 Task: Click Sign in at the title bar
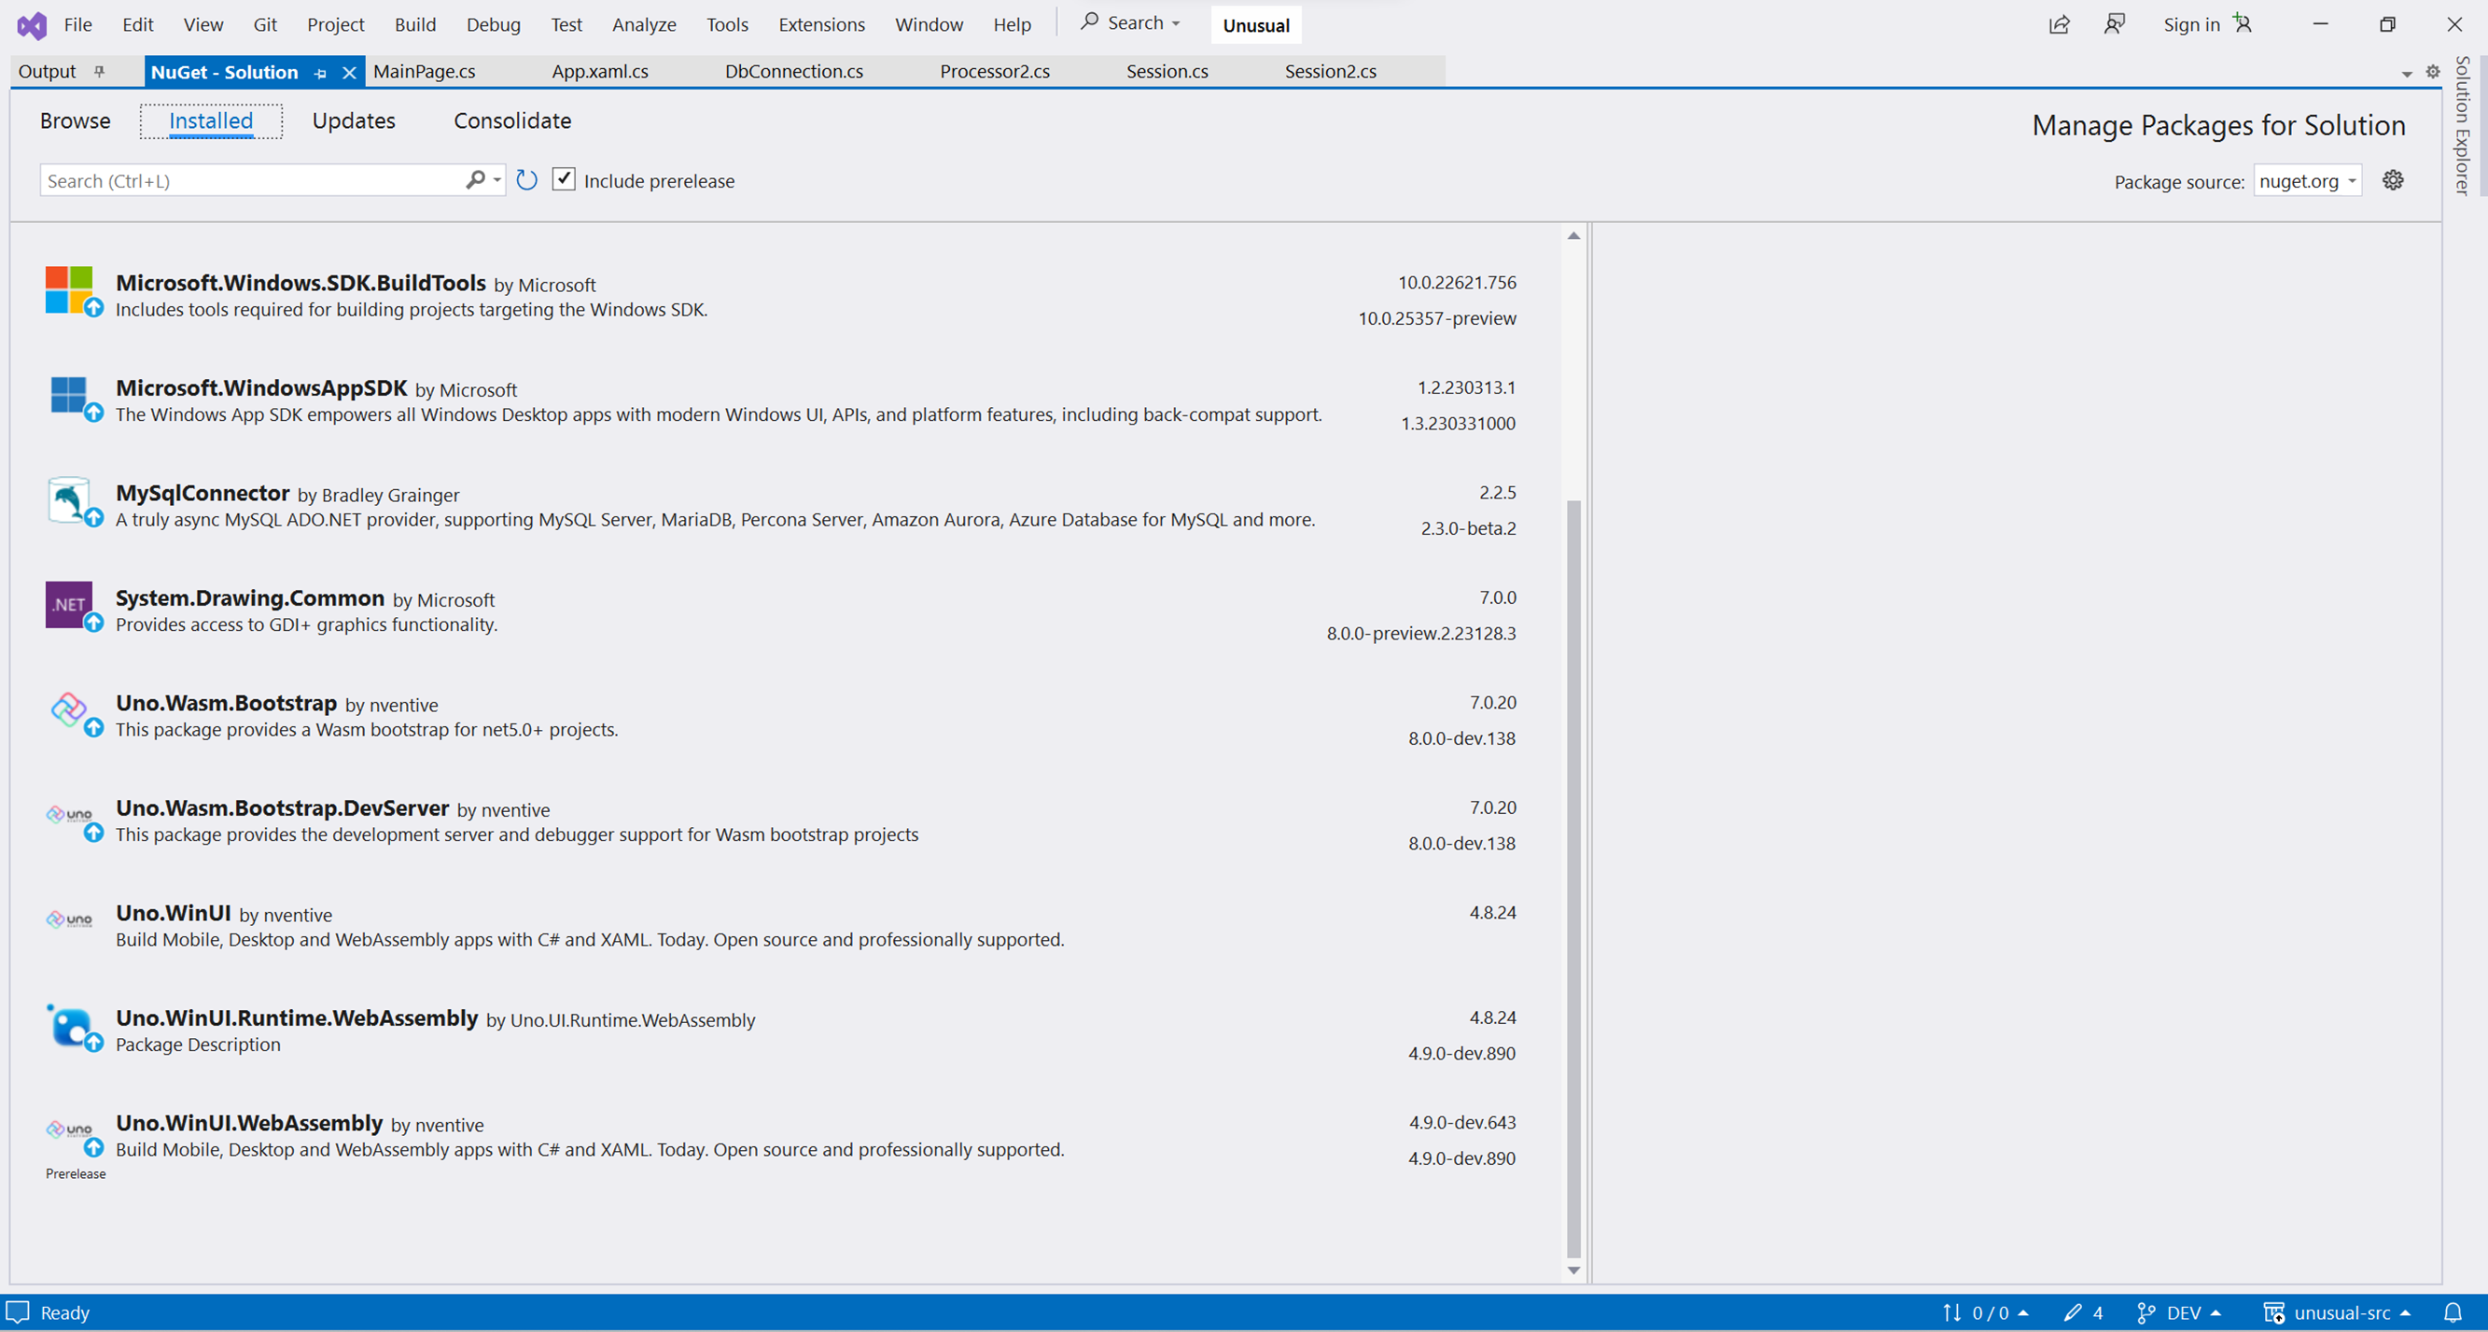(2189, 24)
